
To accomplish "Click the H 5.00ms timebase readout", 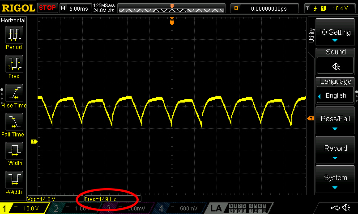I will point(75,8).
